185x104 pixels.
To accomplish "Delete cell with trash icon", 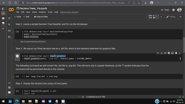I will pyautogui.click(x=176, y=53).
